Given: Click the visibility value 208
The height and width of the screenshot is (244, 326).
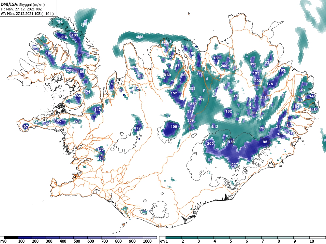Looking at the screenshot, I should [x=70, y=70].
